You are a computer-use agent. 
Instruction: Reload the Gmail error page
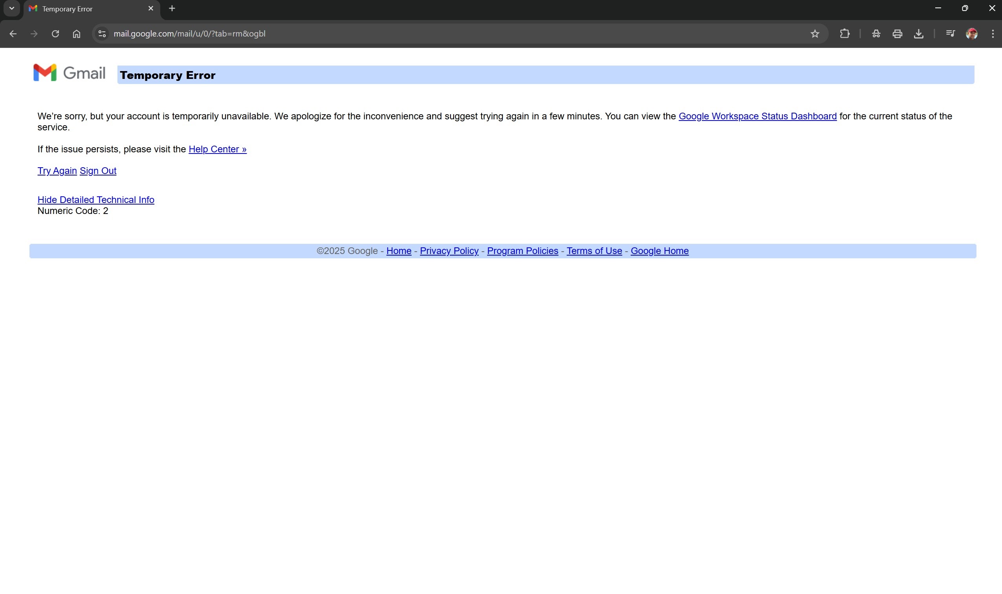click(x=55, y=34)
